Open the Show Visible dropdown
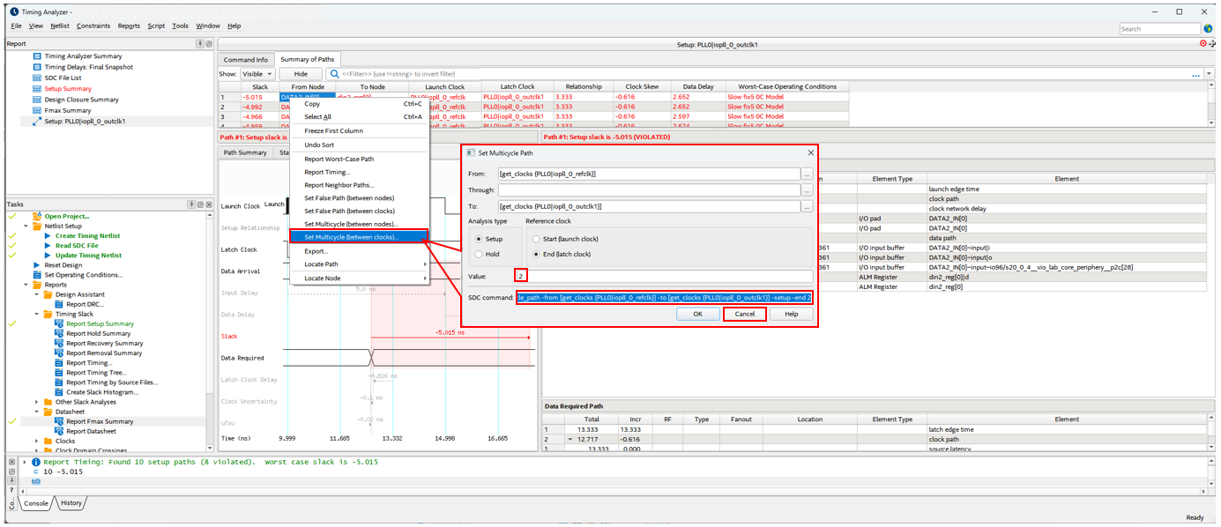 pos(257,74)
